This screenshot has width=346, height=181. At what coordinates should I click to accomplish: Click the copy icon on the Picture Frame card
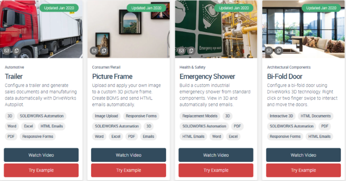104,51
